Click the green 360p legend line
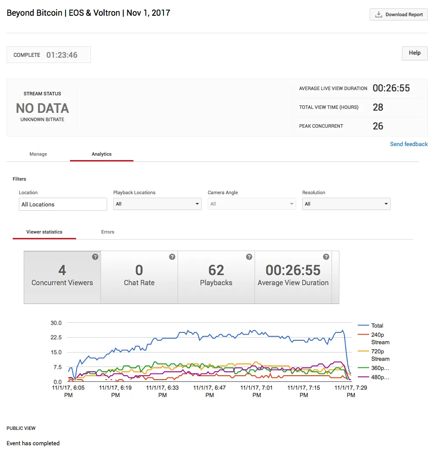Image resolution: width=433 pixels, height=454 pixels. click(363, 368)
